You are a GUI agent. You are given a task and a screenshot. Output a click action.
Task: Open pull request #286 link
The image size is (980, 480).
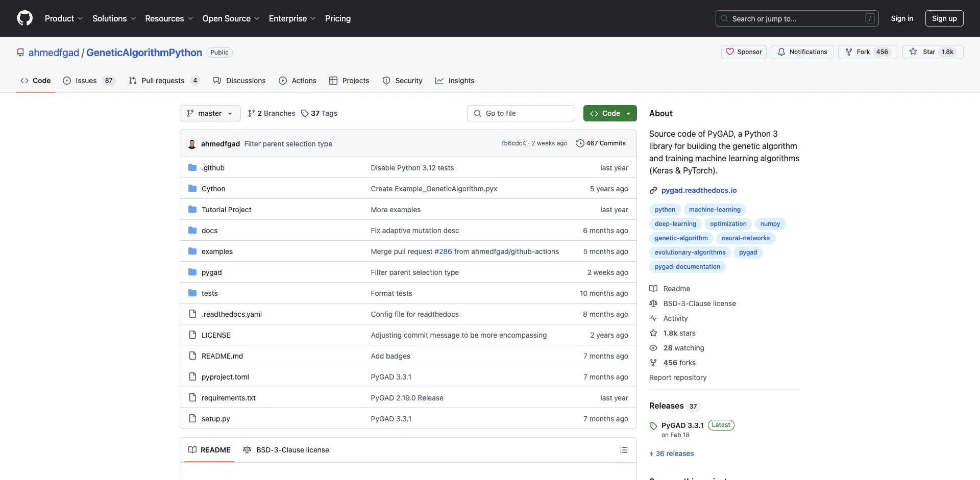coord(443,251)
